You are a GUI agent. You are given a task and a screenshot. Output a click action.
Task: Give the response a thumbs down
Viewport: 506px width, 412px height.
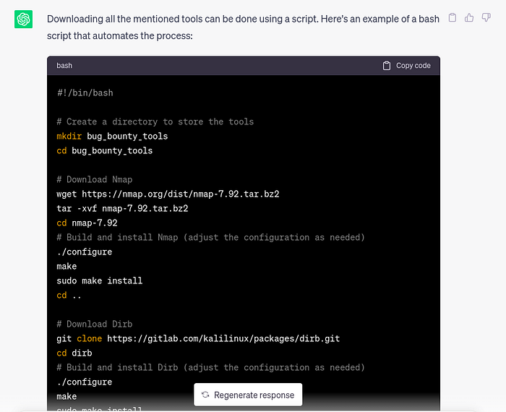coord(486,18)
